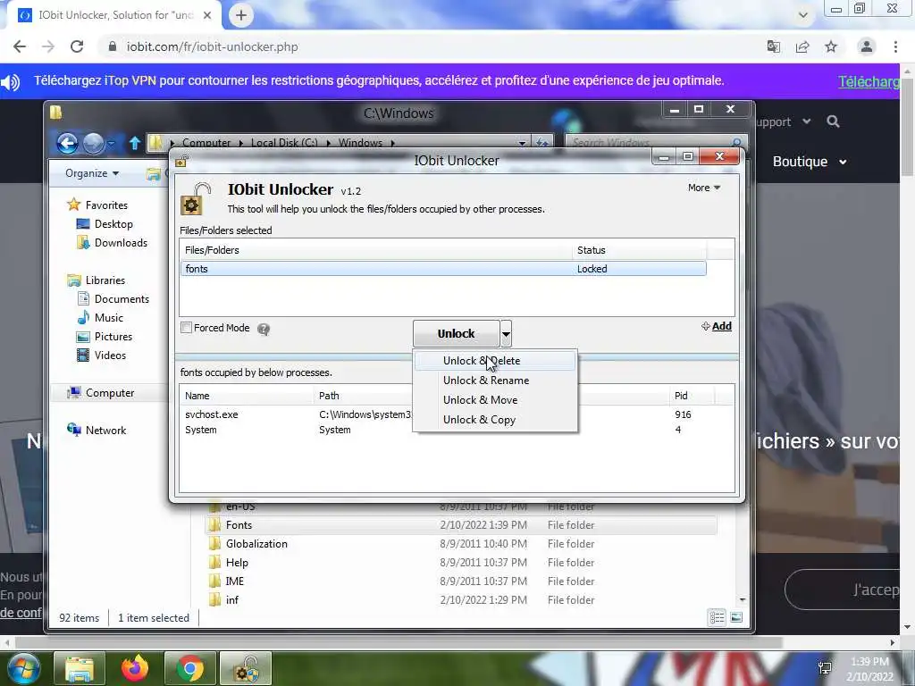The height and width of the screenshot is (686, 915).
Task: Select Libraries in Explorer sidebar
Action: point(105,280)
